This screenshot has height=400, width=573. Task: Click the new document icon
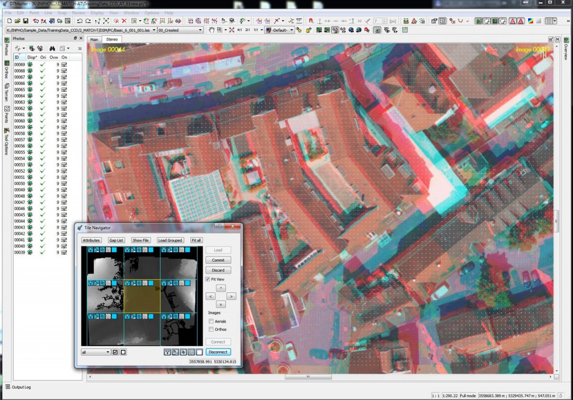(10, 21)
